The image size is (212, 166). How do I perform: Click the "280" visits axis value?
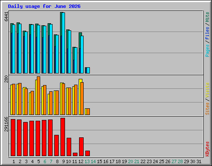click(x=6, y=79)
